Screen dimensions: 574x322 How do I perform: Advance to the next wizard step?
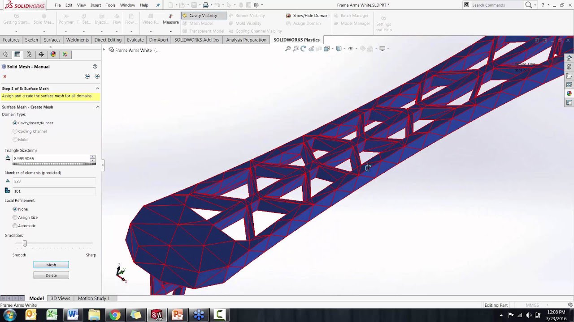(97, 76)
